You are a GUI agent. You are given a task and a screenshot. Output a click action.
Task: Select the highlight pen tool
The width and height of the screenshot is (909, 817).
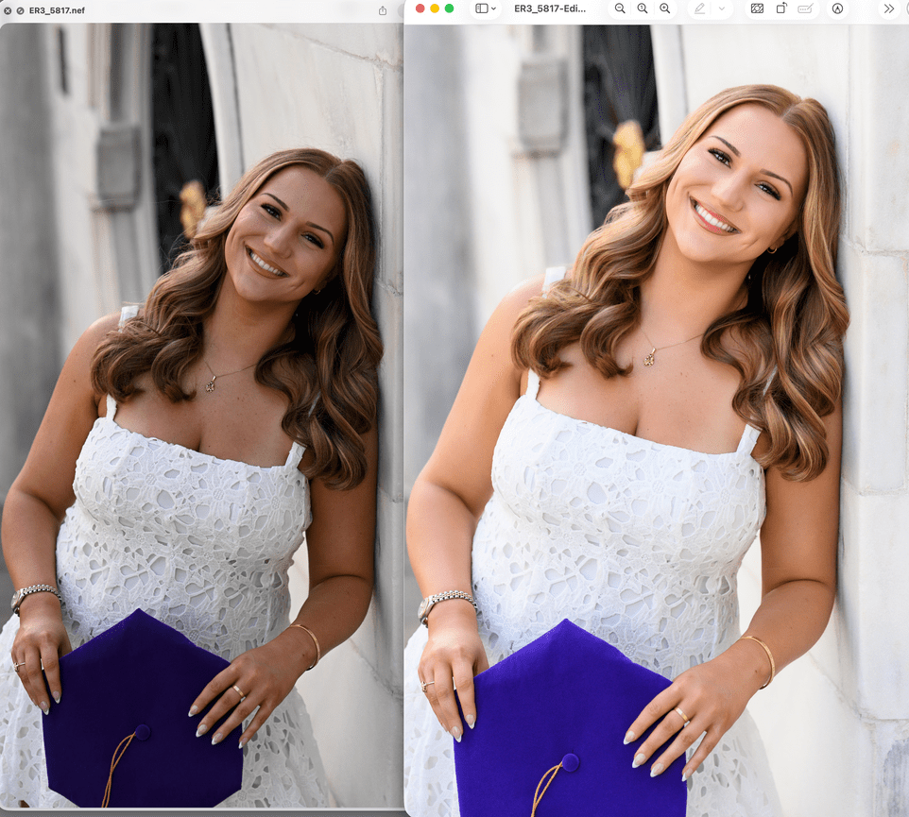[x=700, y=9]
